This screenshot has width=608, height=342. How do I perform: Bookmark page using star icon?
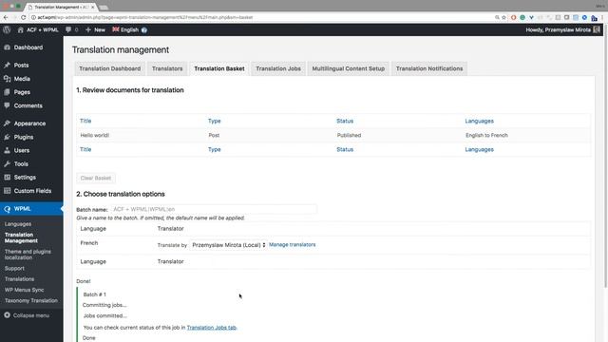[x=503, y=17]
